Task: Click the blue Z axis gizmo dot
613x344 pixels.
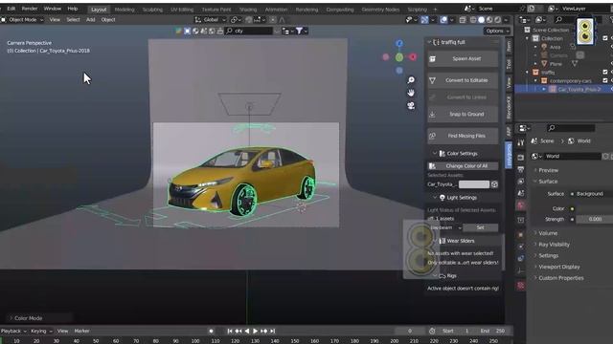Action: point(399,44)
